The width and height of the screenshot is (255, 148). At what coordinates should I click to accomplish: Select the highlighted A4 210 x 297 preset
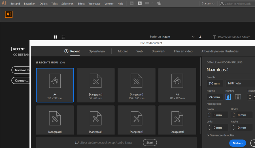(x=55, y=85)
